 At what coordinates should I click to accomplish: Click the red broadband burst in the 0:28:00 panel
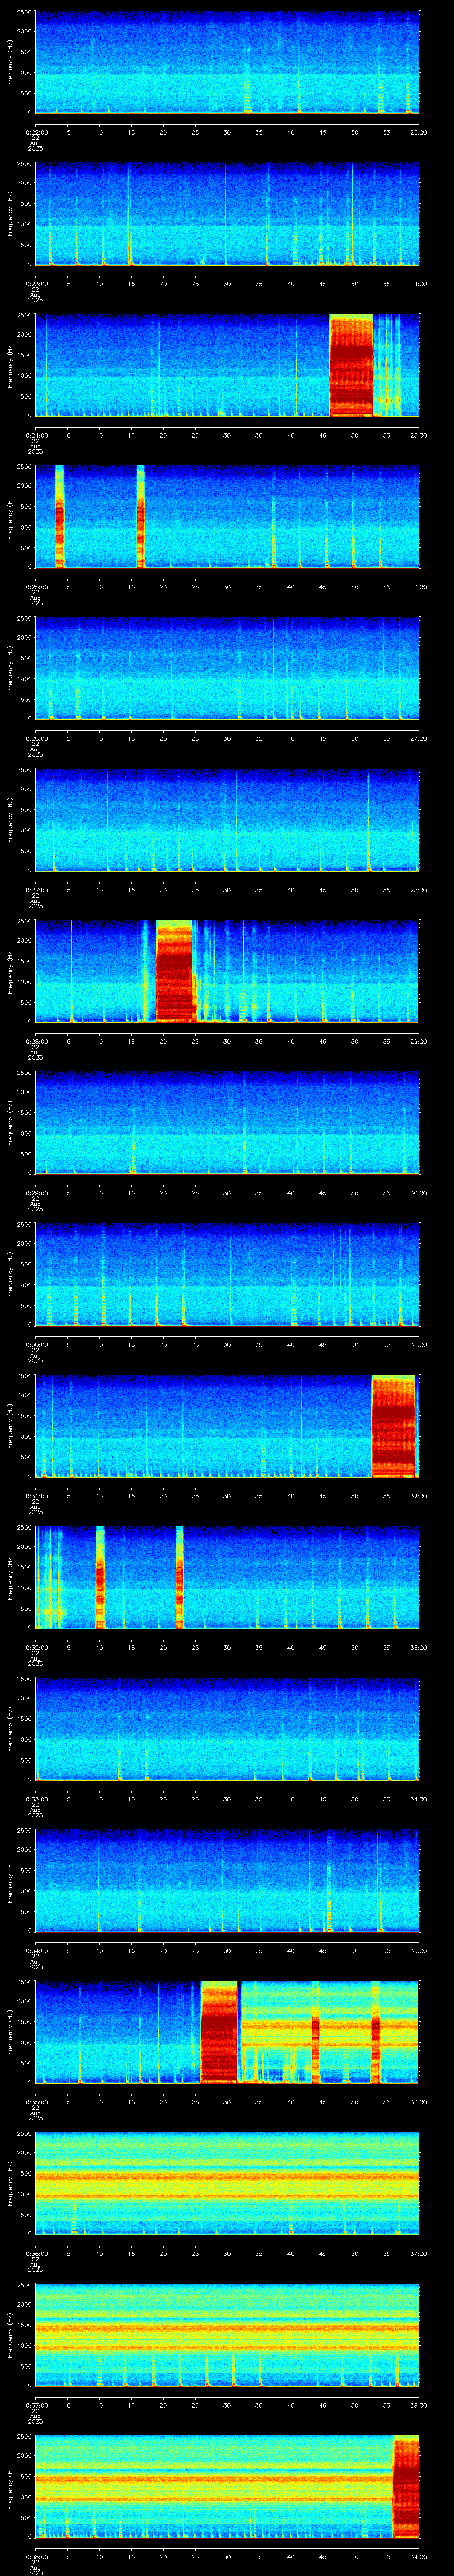point(175,971)
